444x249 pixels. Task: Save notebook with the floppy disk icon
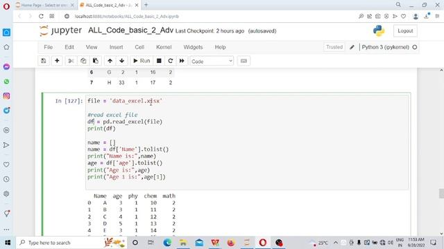pyautogui.click(x=44, y=61)
